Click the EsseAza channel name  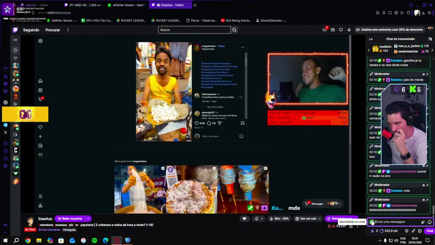[x=45, y=219]
